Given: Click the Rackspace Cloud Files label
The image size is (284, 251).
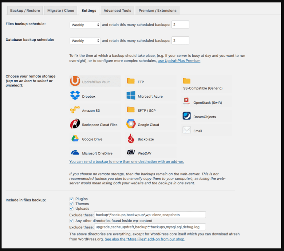Looking at the screenshot, I should [x=100, y=125].
